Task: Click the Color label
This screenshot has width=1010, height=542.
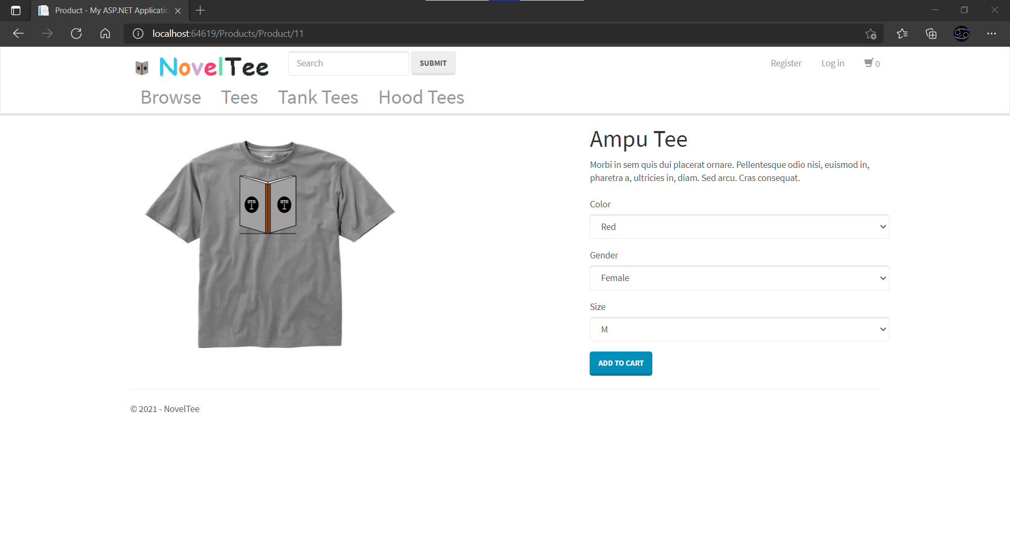Action: pos(600,204)
